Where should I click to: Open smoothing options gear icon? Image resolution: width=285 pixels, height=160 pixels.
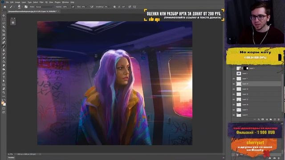coord(114,7)
